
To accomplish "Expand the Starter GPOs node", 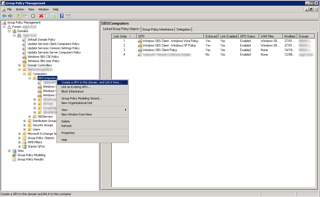I will click(19, 146).
